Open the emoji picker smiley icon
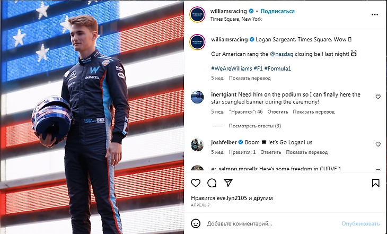 point(196,223)
